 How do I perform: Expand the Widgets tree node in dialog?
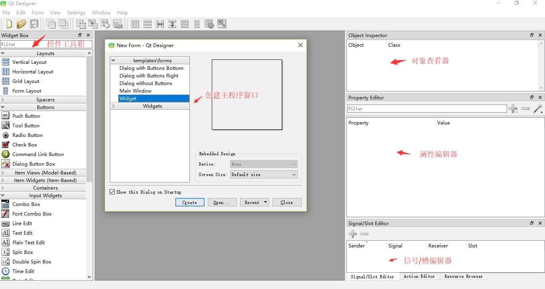[x=113, y=106]
